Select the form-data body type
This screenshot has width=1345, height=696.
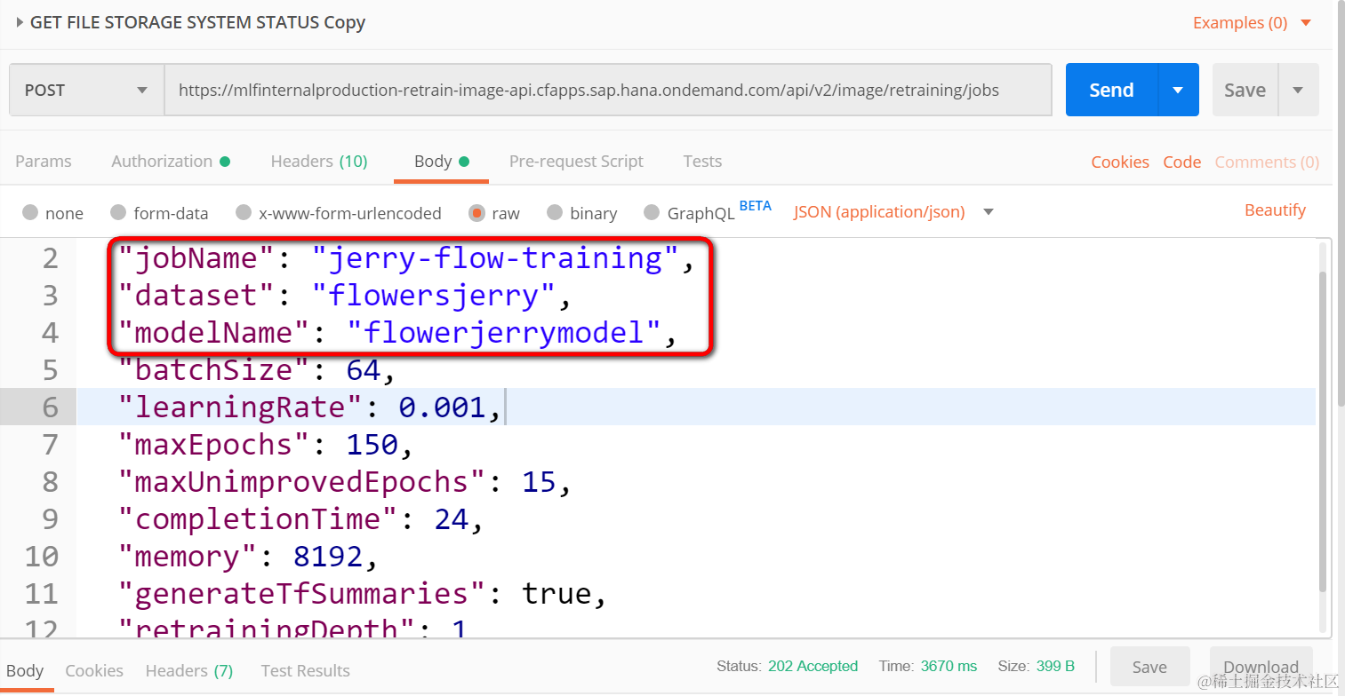click(118, 213)
